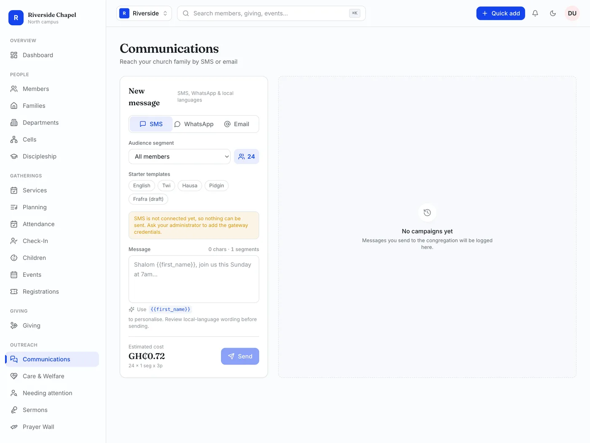Go to Members page
This screenshot has height=443, width=590.
pyautogui.click(x=52, y=89)
